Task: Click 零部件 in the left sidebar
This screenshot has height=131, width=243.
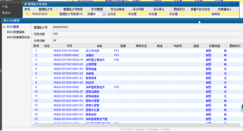Action: pyautogui.click(x=6, y=13)
